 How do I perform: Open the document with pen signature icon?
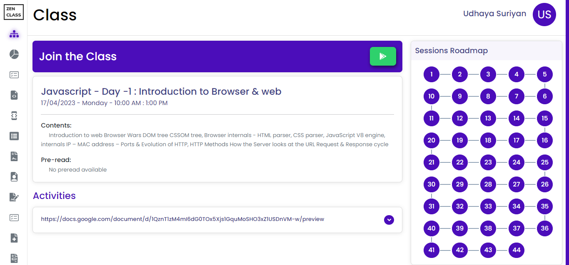(x=14, y=197)
